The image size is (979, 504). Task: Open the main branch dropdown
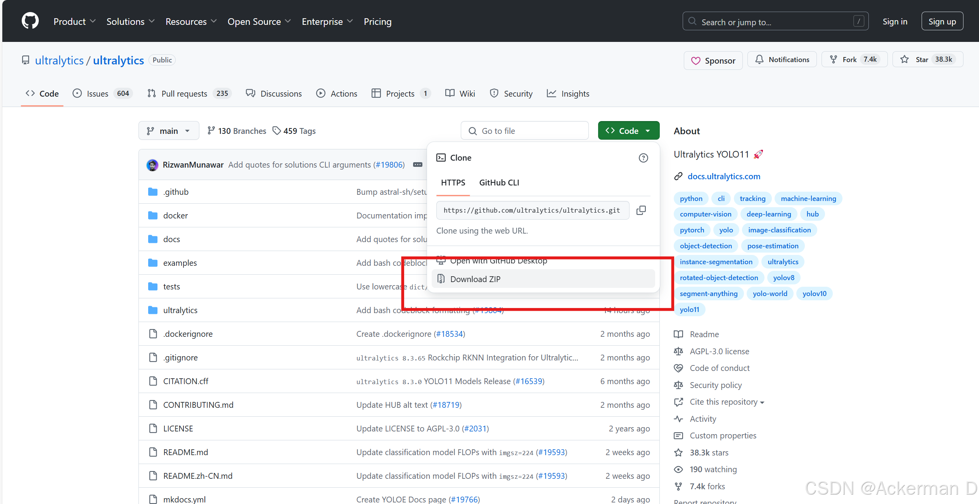point(169,131)
